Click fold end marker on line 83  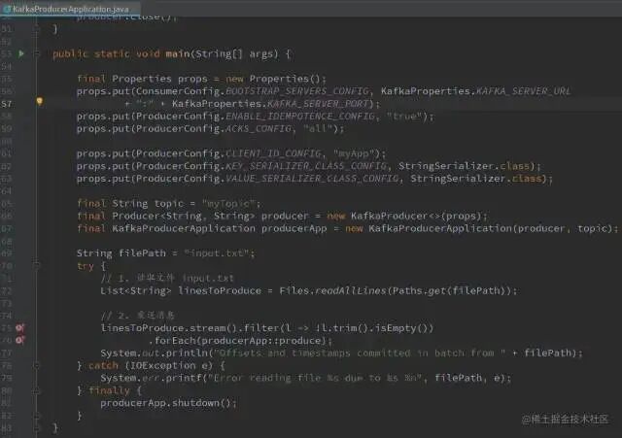pyautogui.click(x=37, y=427)
